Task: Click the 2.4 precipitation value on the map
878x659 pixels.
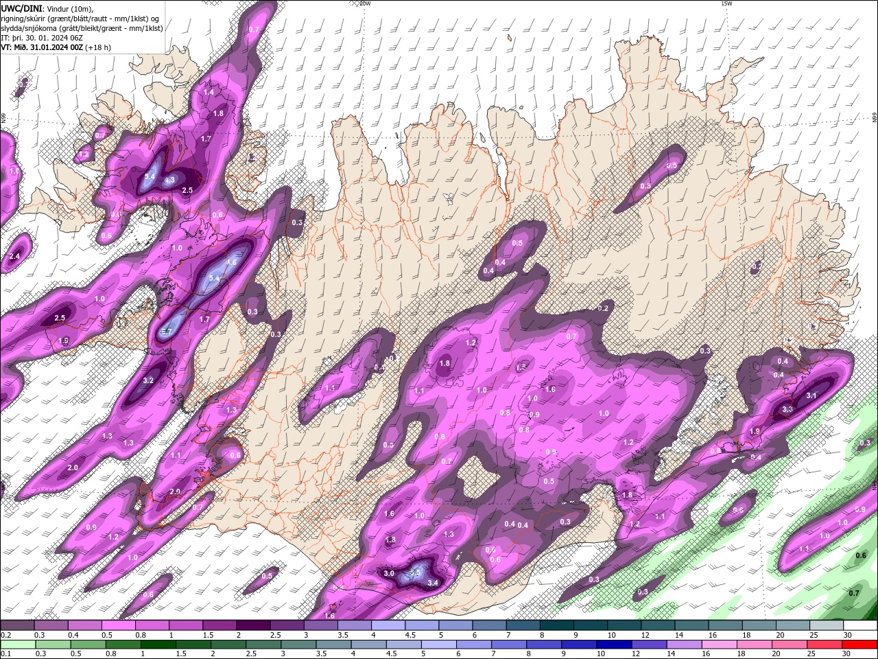Action: click(x=14, y=257)
